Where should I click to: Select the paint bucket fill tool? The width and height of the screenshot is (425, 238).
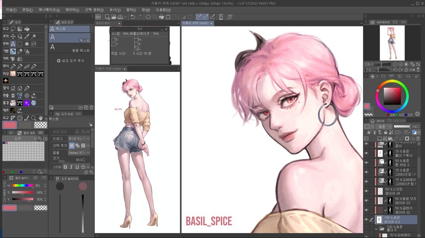pyautogui.click(x=27, y=29)
